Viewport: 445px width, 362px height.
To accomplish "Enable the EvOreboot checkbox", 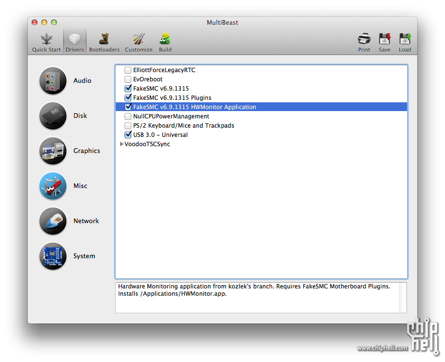I will click(128, 79).
